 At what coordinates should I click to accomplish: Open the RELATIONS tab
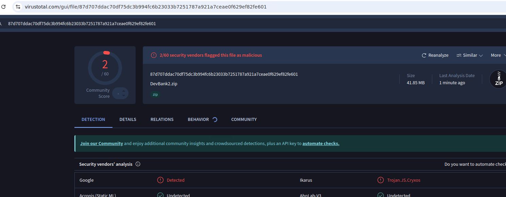click(162, 119)
